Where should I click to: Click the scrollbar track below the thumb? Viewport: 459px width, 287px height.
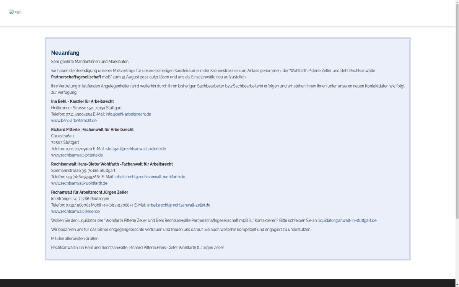(x=457, y=253)
